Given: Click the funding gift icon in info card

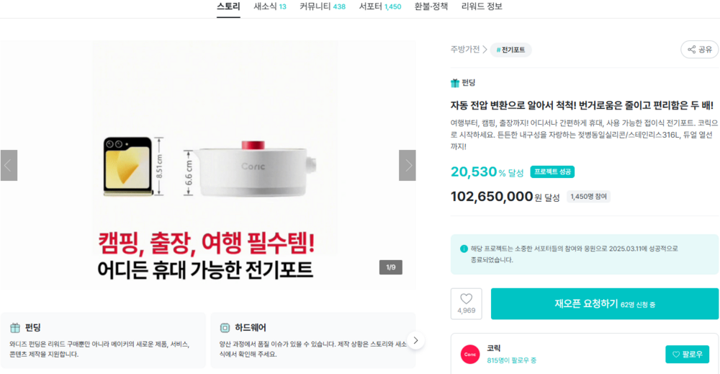Looking at the screenshot, I should [15, 328].
